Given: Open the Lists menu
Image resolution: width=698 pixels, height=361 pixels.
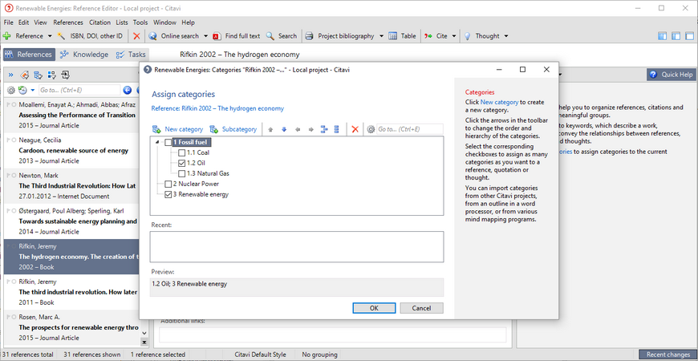Looking at the screenshot, I should click(x=121, y=22).
